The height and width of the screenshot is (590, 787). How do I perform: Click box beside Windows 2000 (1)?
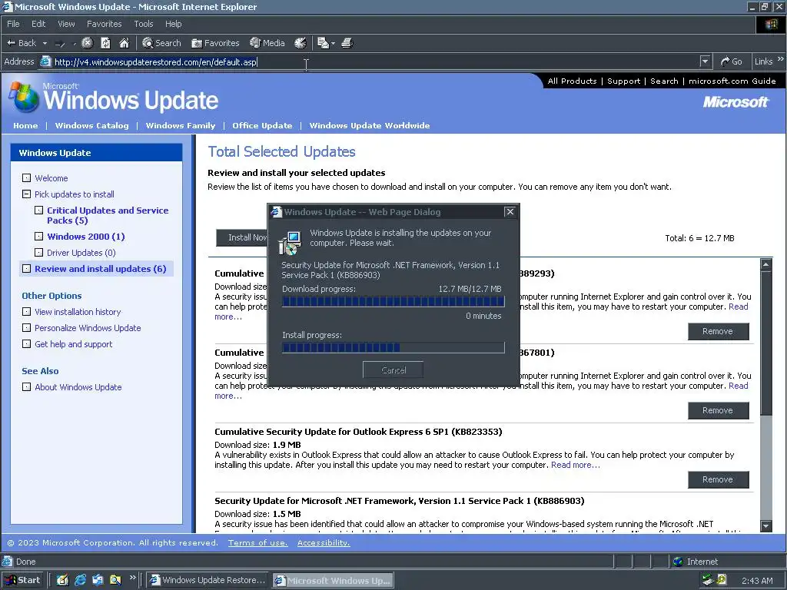[38, 237]
